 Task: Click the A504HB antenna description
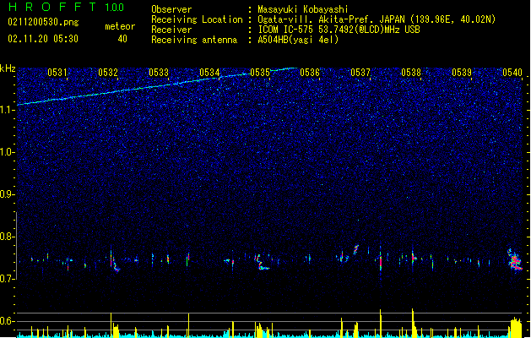298,40
